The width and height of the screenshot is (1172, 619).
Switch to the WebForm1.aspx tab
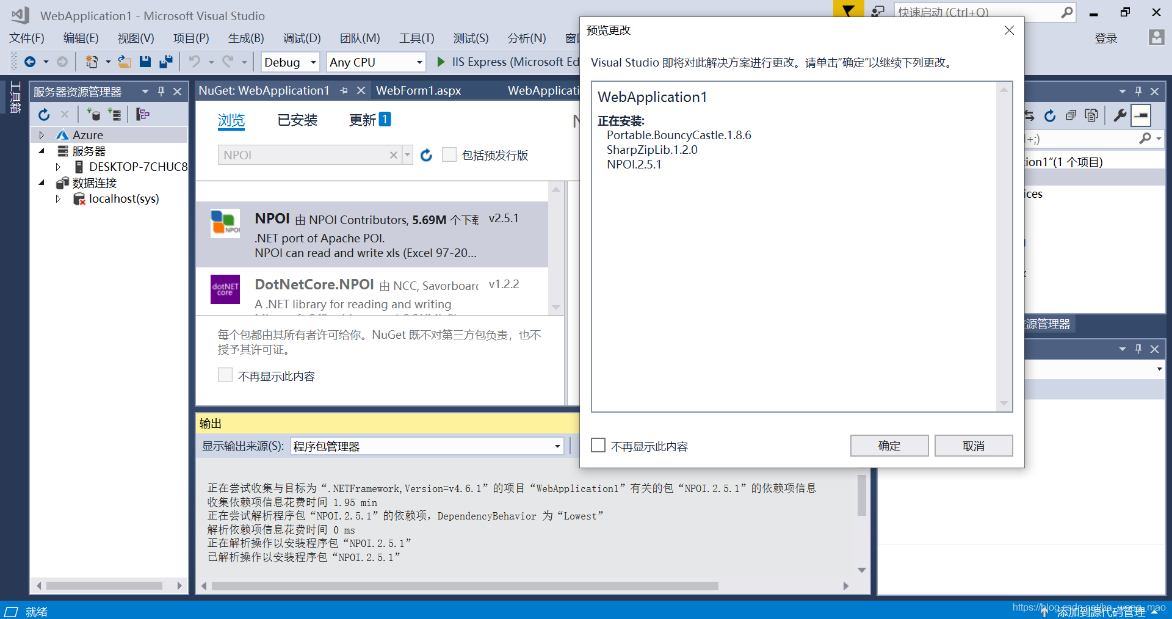click(x=419, y=90)
